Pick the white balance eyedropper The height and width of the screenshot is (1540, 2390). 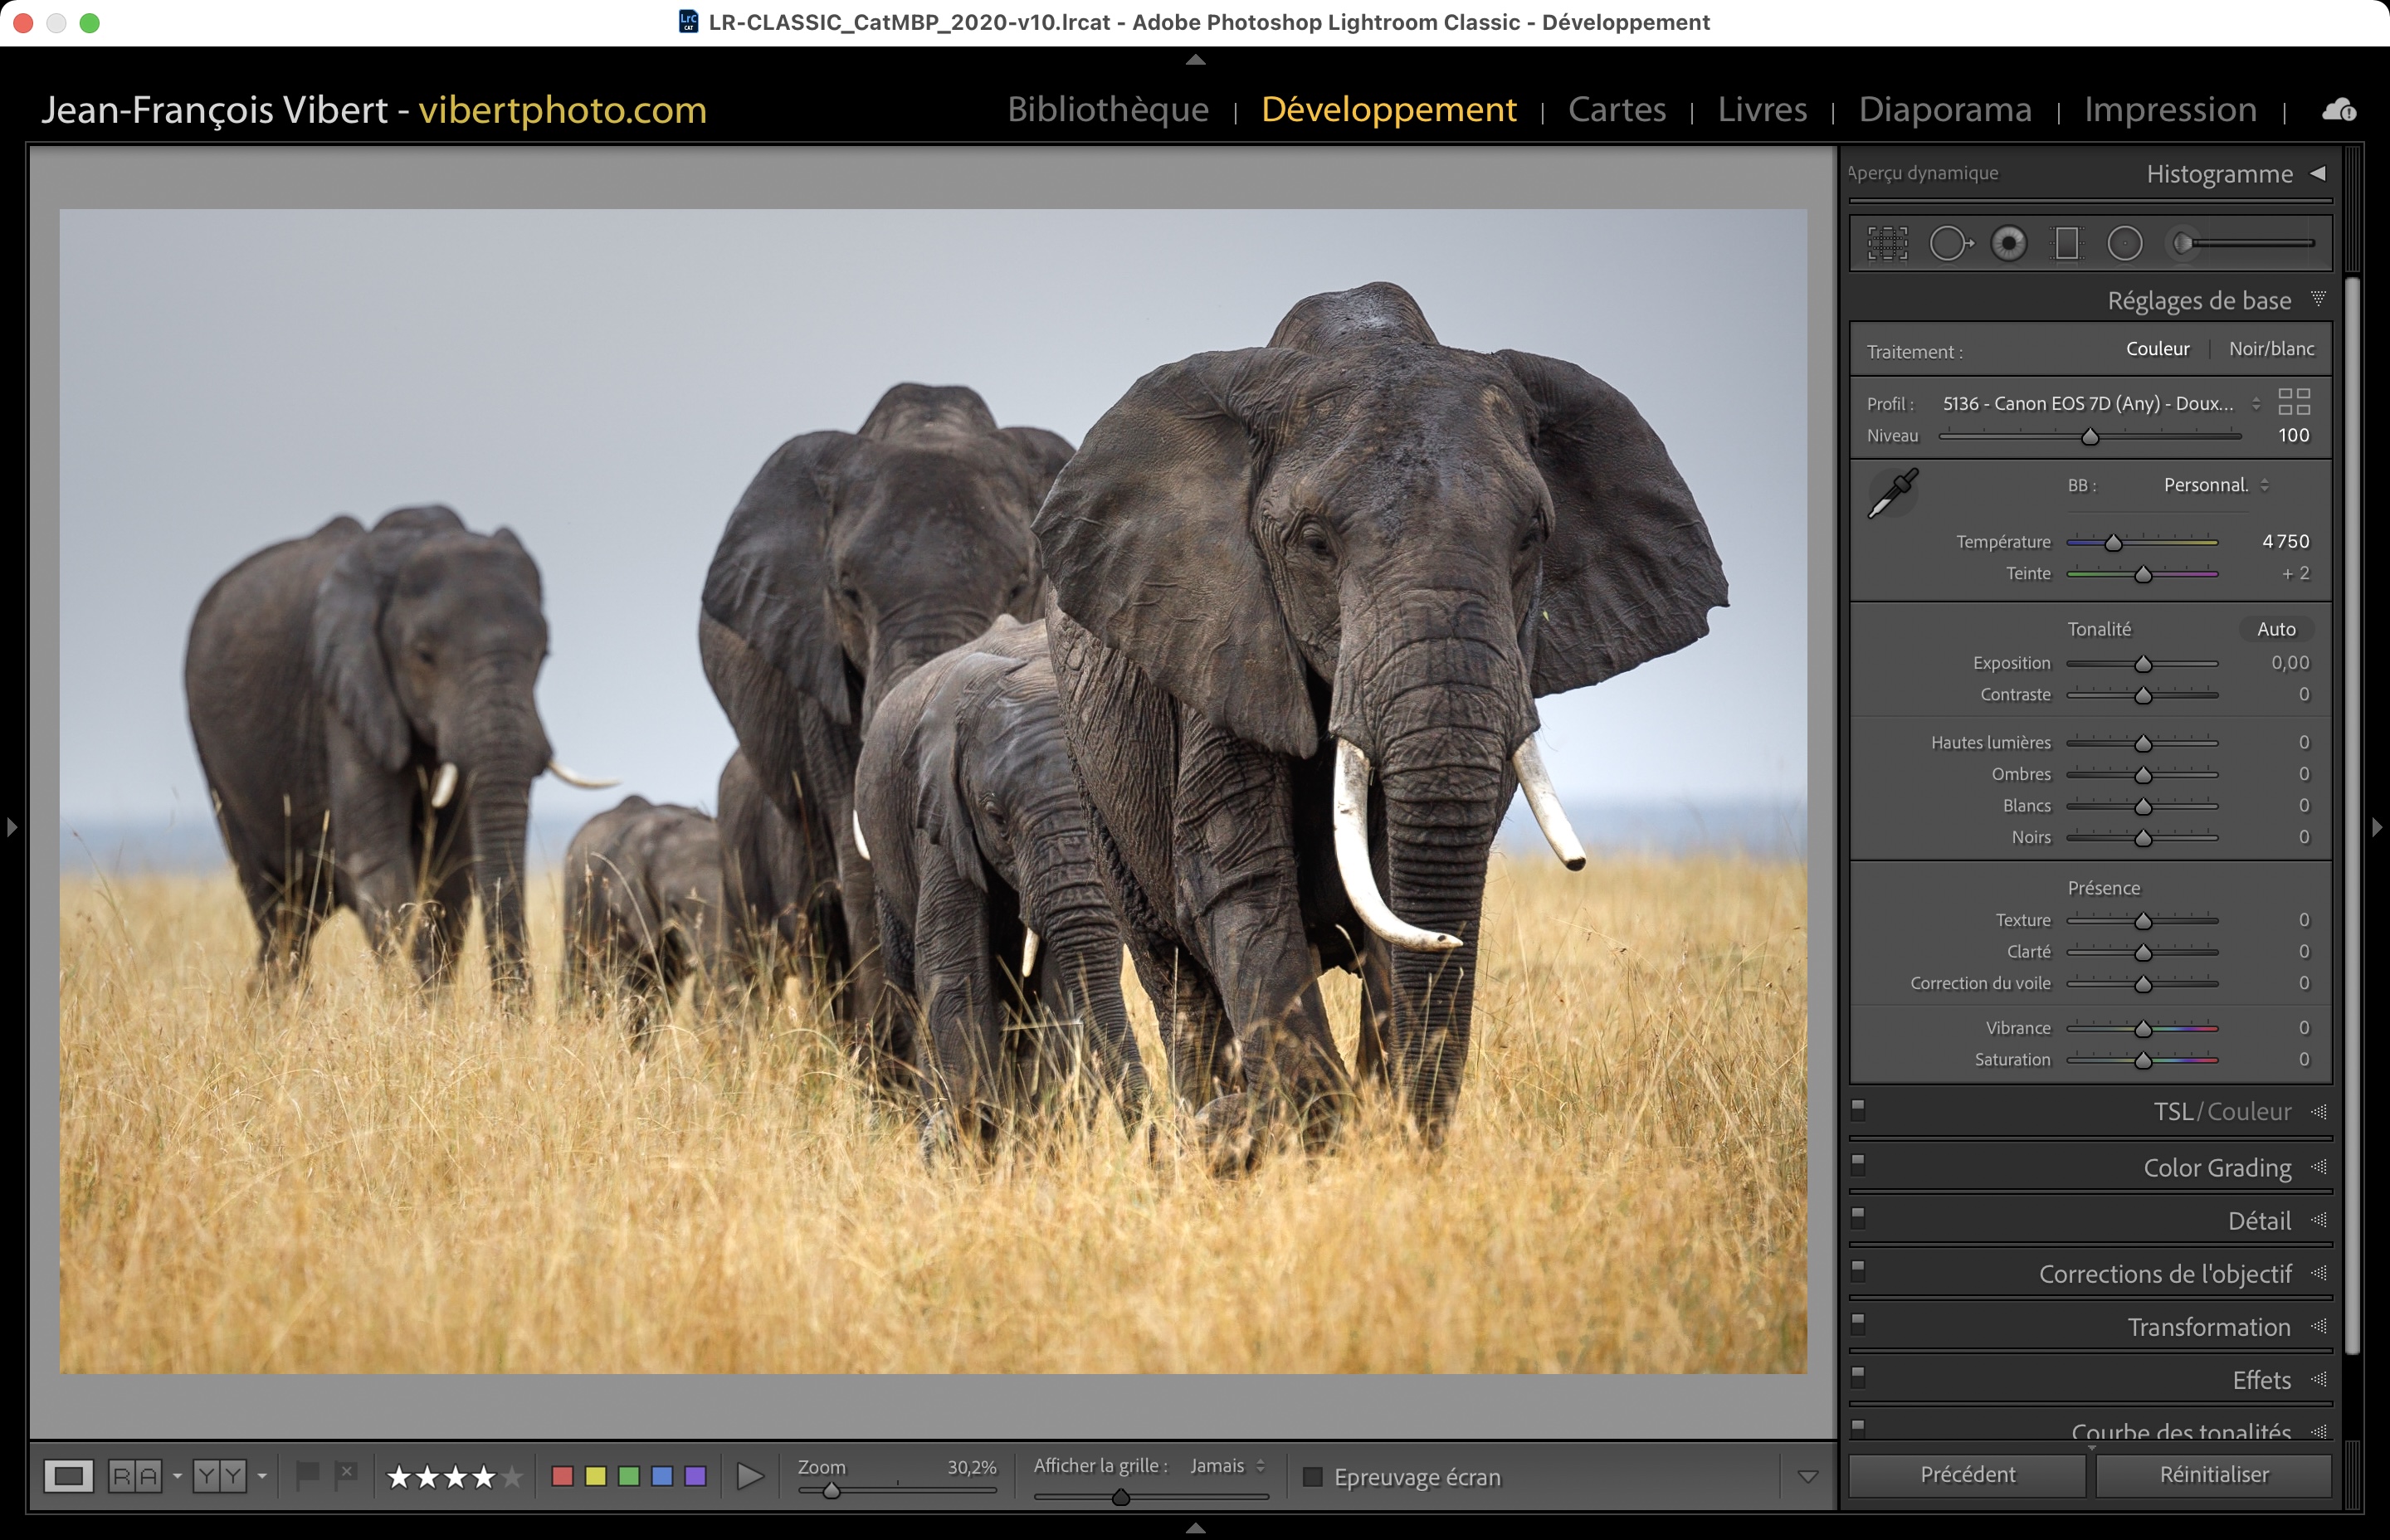pos(1892,493)
